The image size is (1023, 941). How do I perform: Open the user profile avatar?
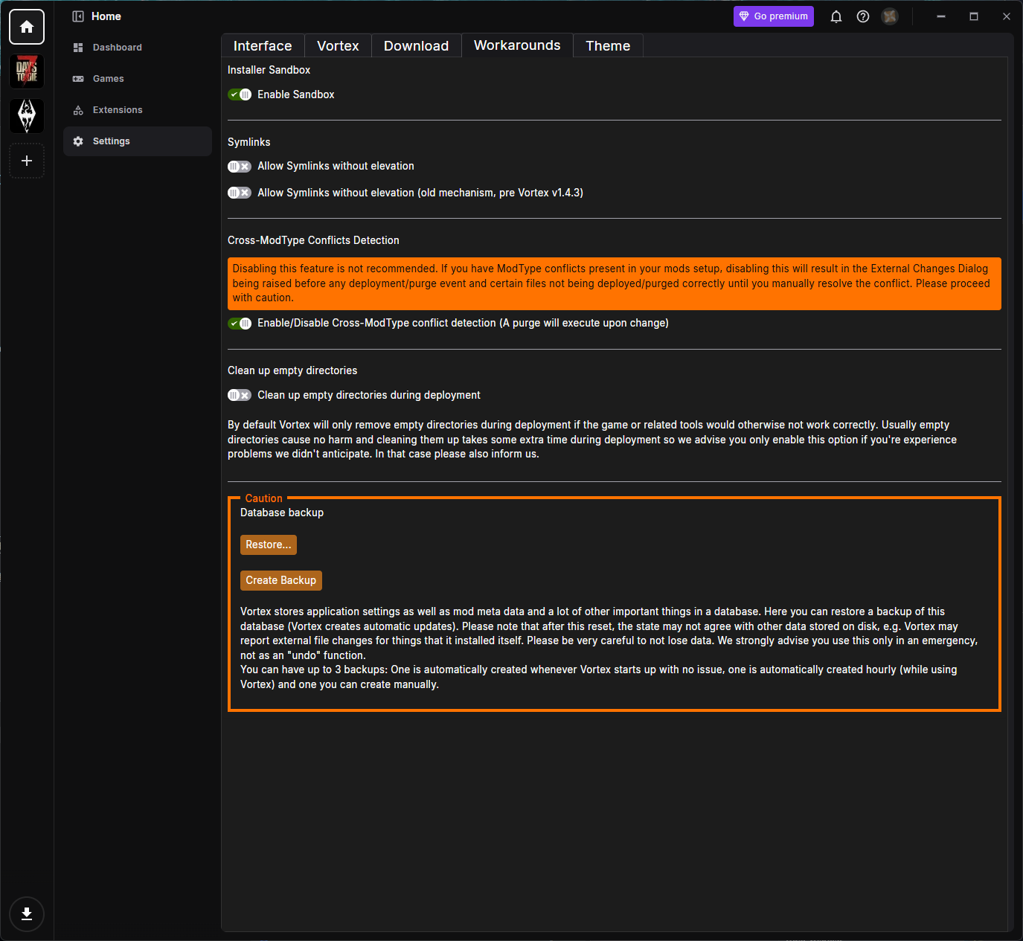tap(890, 16)
